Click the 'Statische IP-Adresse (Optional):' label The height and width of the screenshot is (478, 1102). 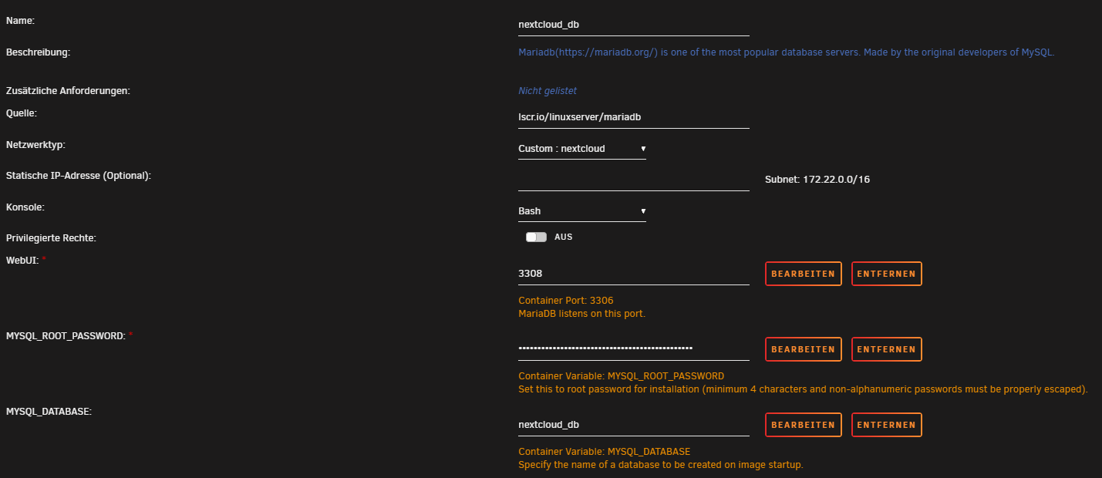(x=79, y=176)
